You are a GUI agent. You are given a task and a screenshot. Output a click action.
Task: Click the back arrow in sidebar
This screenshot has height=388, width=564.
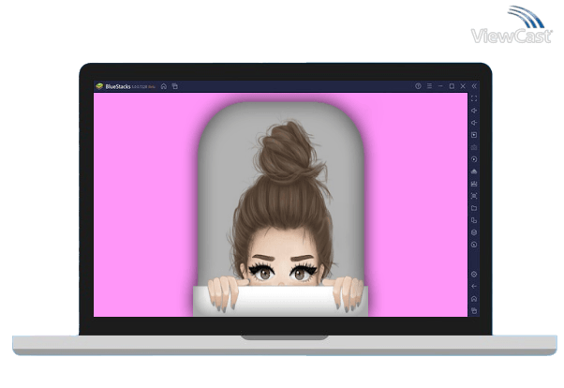coord(474,286)
